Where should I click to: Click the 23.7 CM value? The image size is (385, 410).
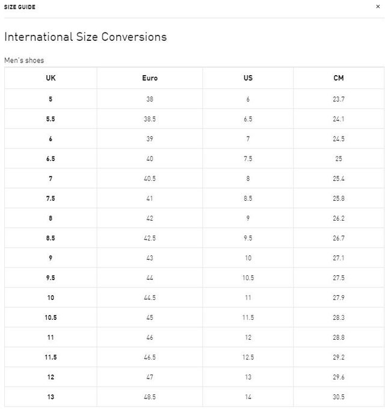click(x=339, y=99)
